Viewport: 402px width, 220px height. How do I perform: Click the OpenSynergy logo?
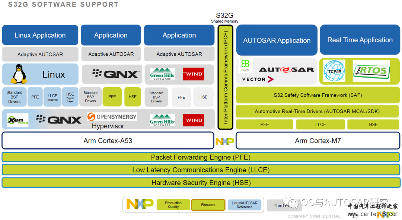click(112, 117)
